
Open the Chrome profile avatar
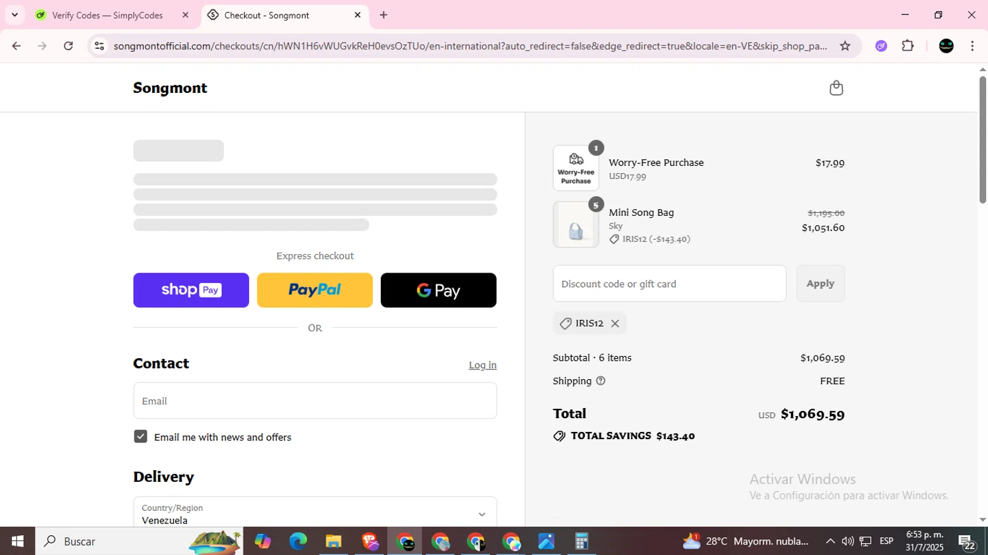(946, 45)
